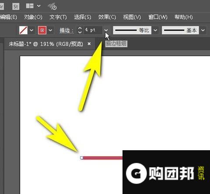Open the 效果(C) menu

click(x=107, y=17)
